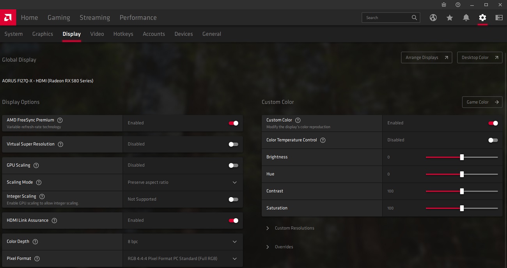Adjust the Brightness slider
Viewport: 507px width, 268px height.
(x=462, y=157)
